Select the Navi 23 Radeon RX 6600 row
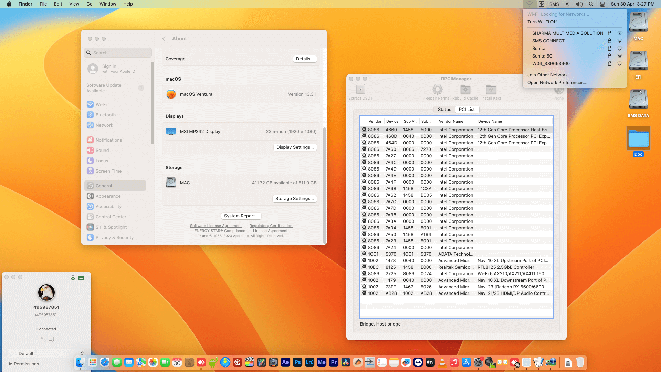 (457, 287)
